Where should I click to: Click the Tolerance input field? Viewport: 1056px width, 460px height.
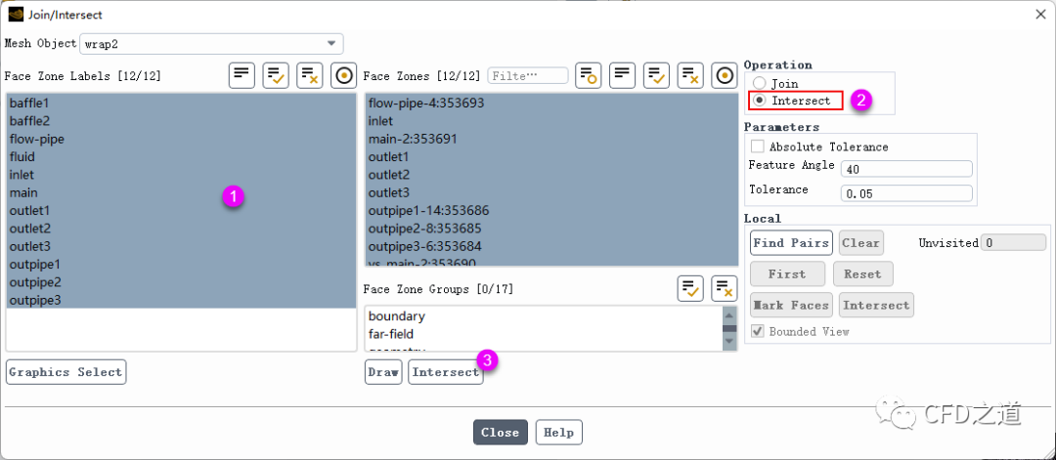(906, 193)
